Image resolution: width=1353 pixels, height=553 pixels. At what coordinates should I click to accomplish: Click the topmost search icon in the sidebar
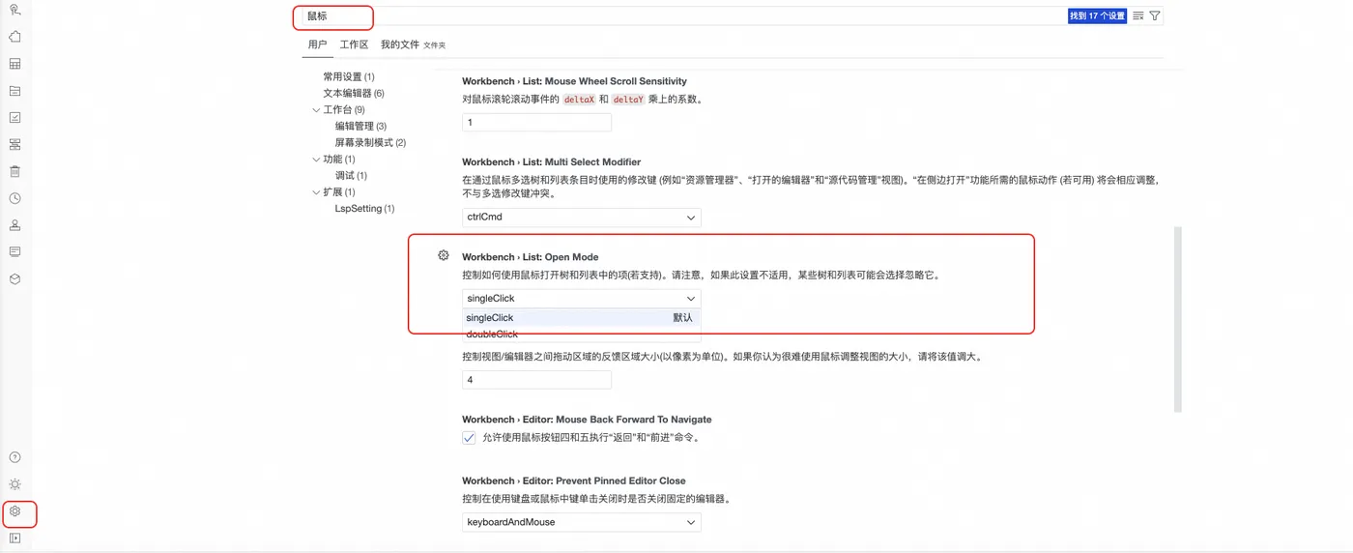coord(14,10)
